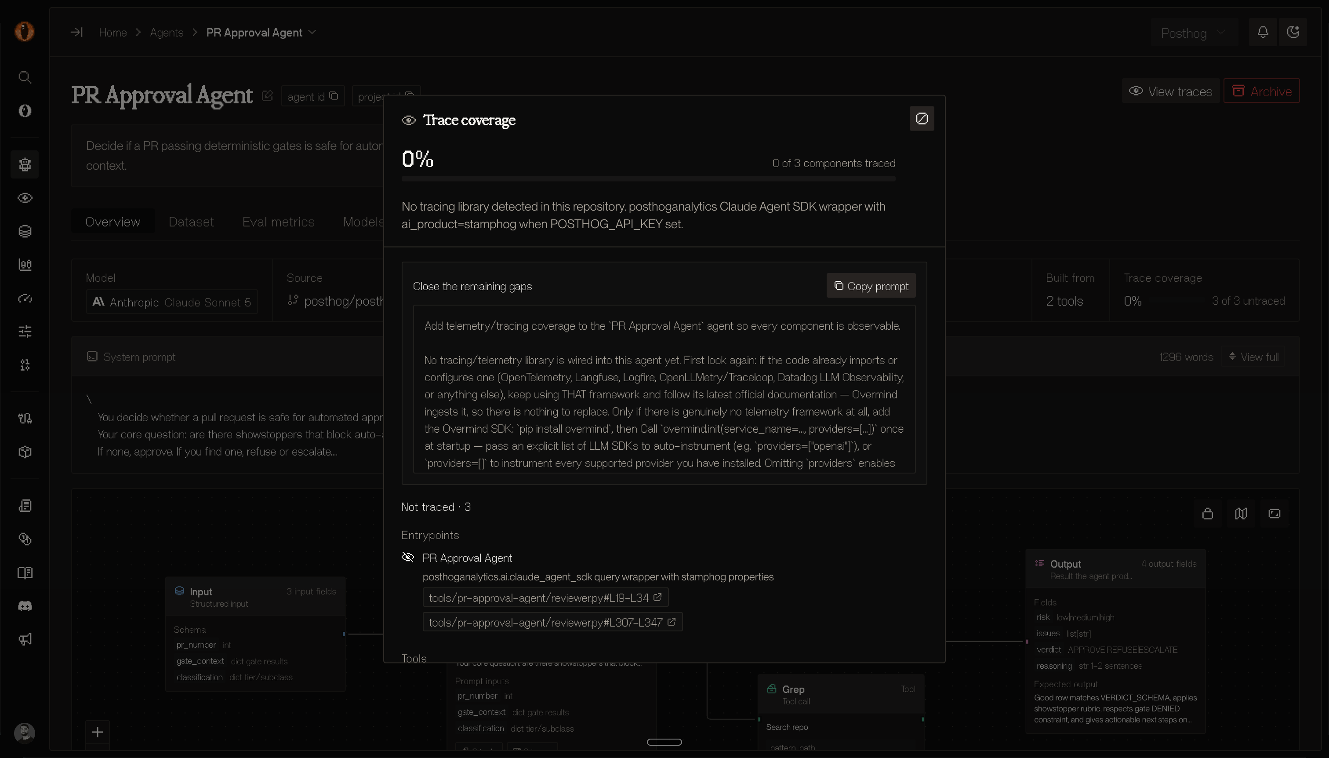Click the "2 tools" value
The width and height of the screenshot is (1329, 758).
(x=1065, y=301)
